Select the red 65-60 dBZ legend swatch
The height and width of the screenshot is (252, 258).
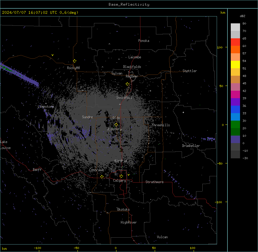point(235,42)
